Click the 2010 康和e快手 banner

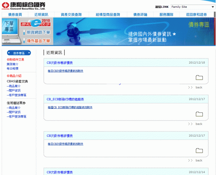[36, 23]
